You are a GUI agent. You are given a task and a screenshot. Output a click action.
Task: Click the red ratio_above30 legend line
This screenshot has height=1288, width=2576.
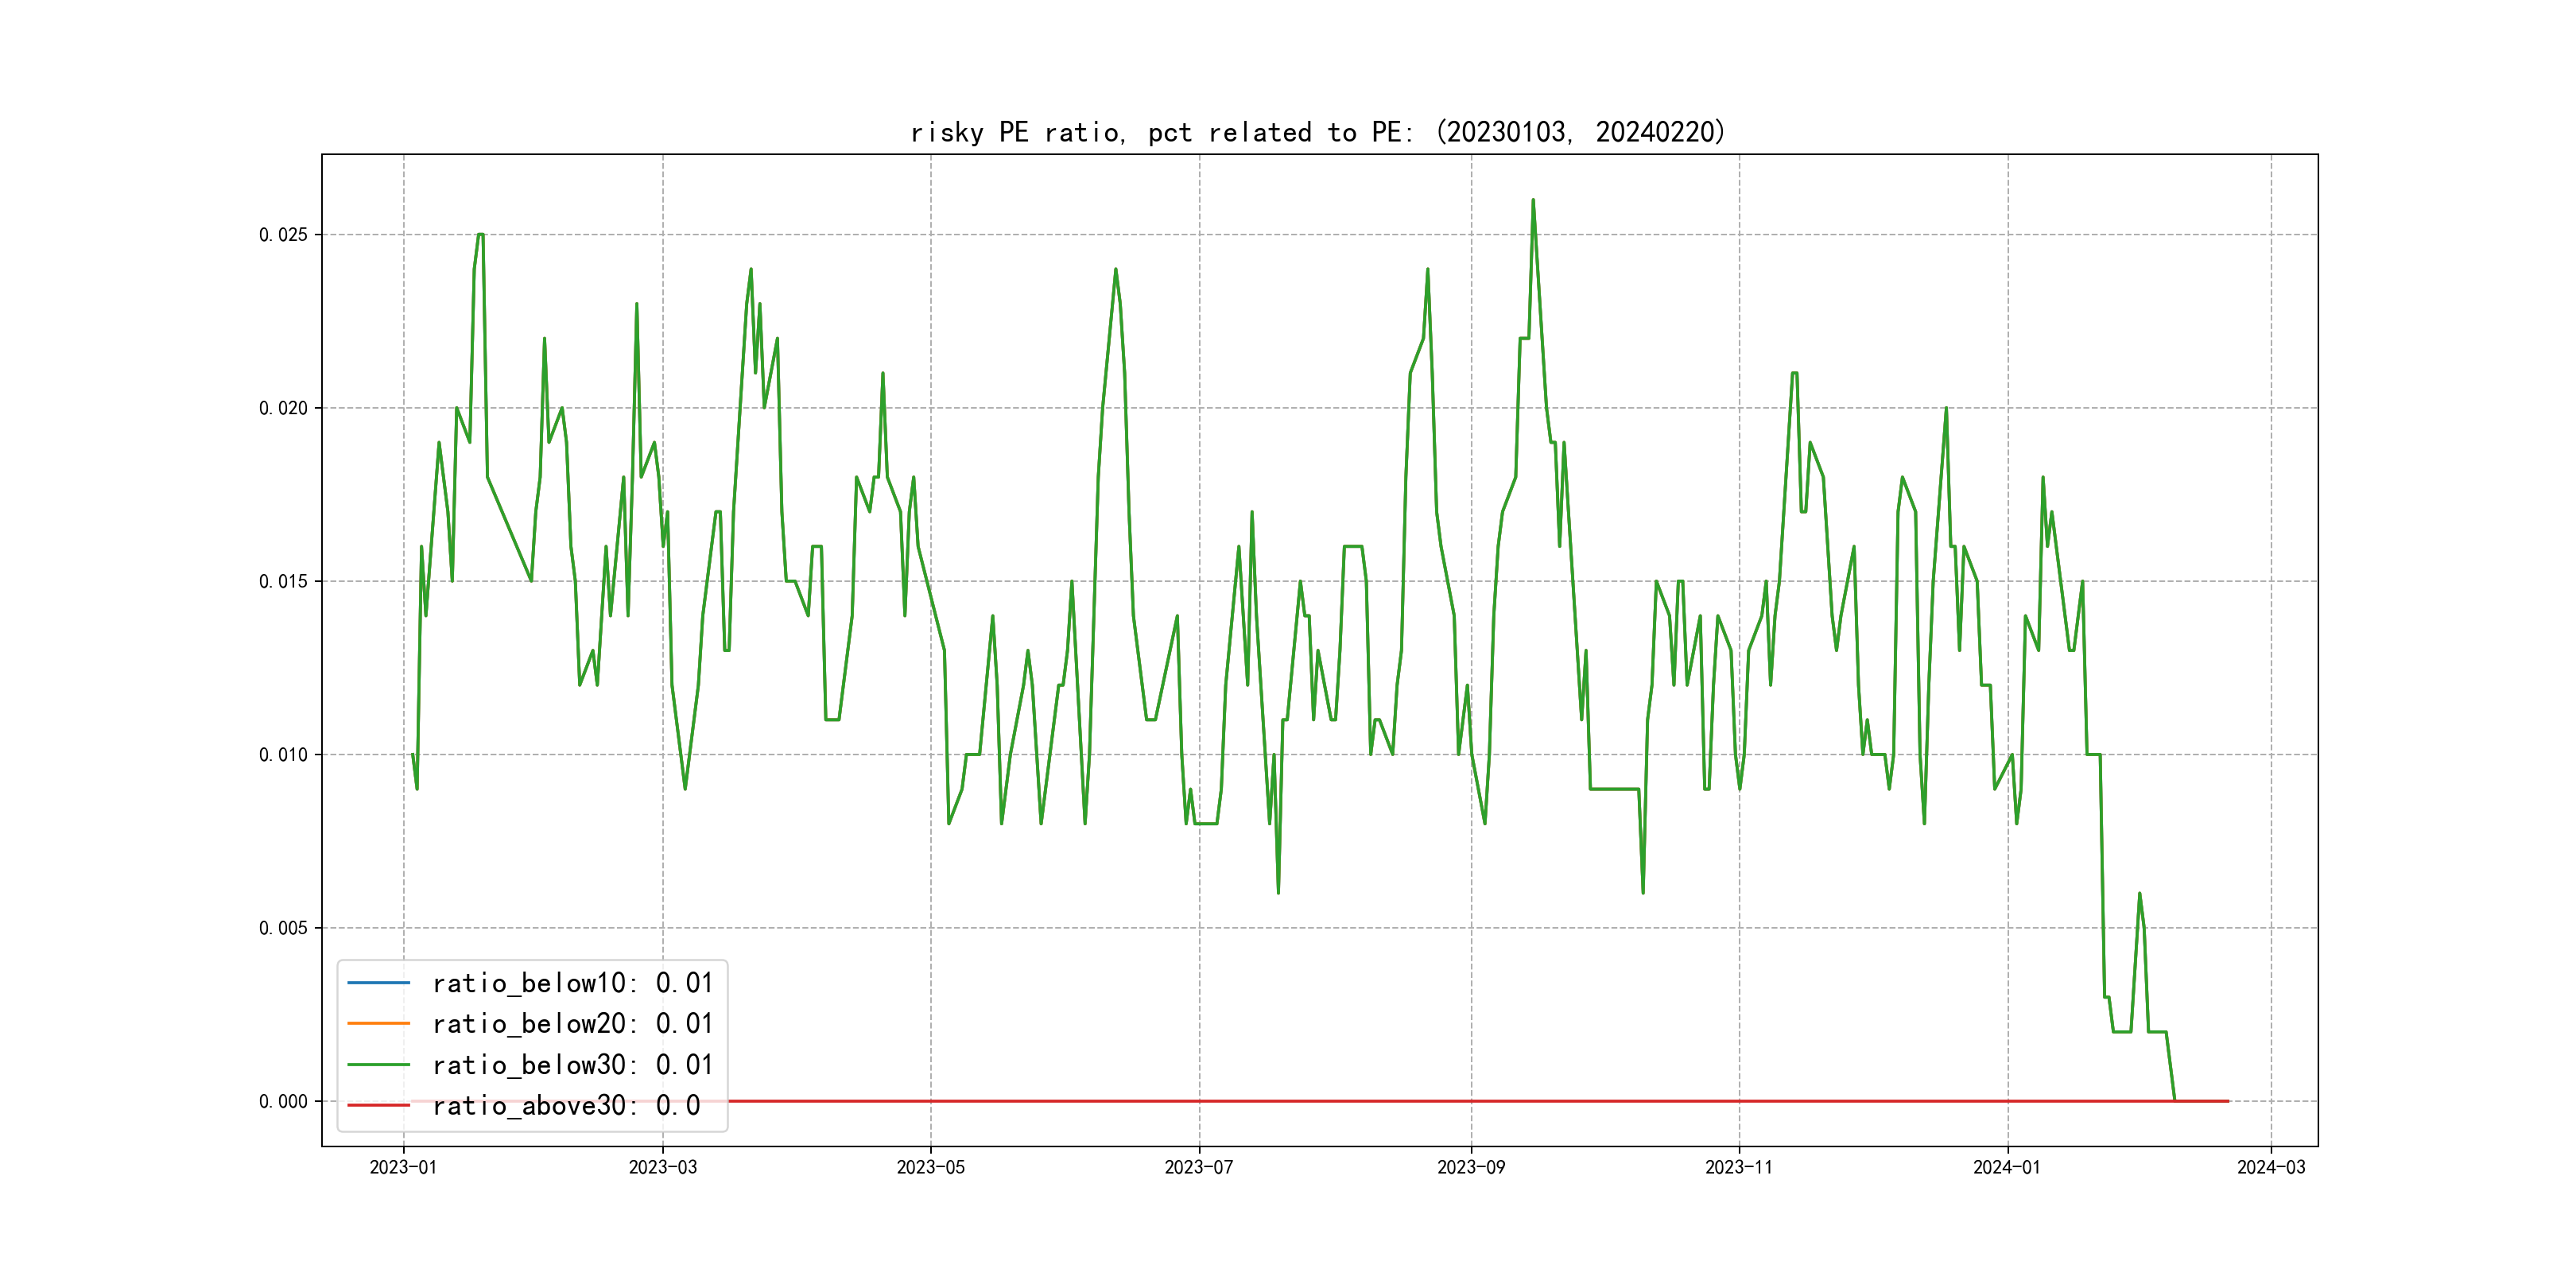click(x=378, y=1106)
